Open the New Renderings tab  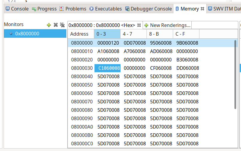167,25
